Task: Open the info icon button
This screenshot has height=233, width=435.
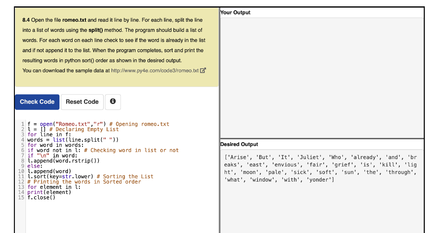Action: point(113,102)
